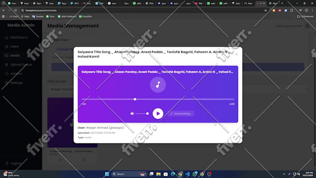Play the Saiyaara Title Song audio
Viewport: 316px width, 178px height.
158,113
